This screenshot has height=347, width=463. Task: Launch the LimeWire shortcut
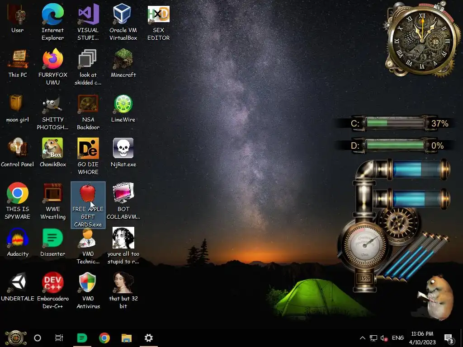tap(123, 108)
